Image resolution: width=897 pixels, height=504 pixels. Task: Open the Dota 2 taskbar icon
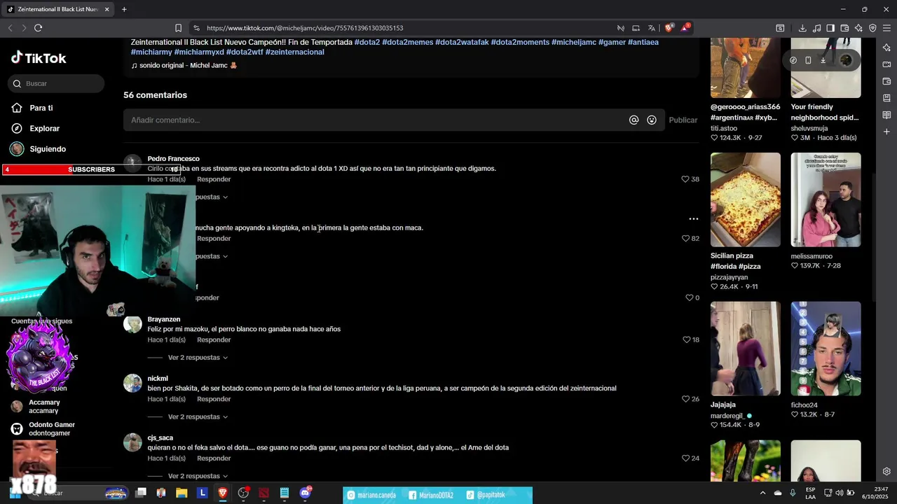click(x=264, y=493)
